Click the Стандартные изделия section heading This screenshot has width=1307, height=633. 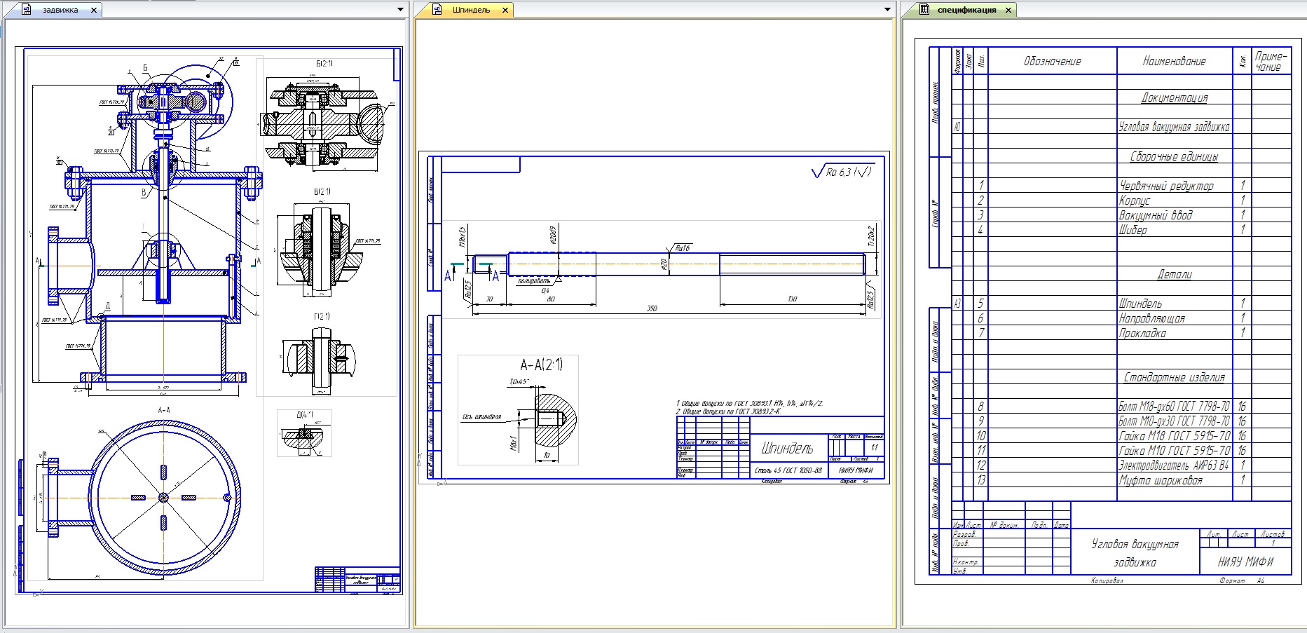click(x=1175, y=377)
